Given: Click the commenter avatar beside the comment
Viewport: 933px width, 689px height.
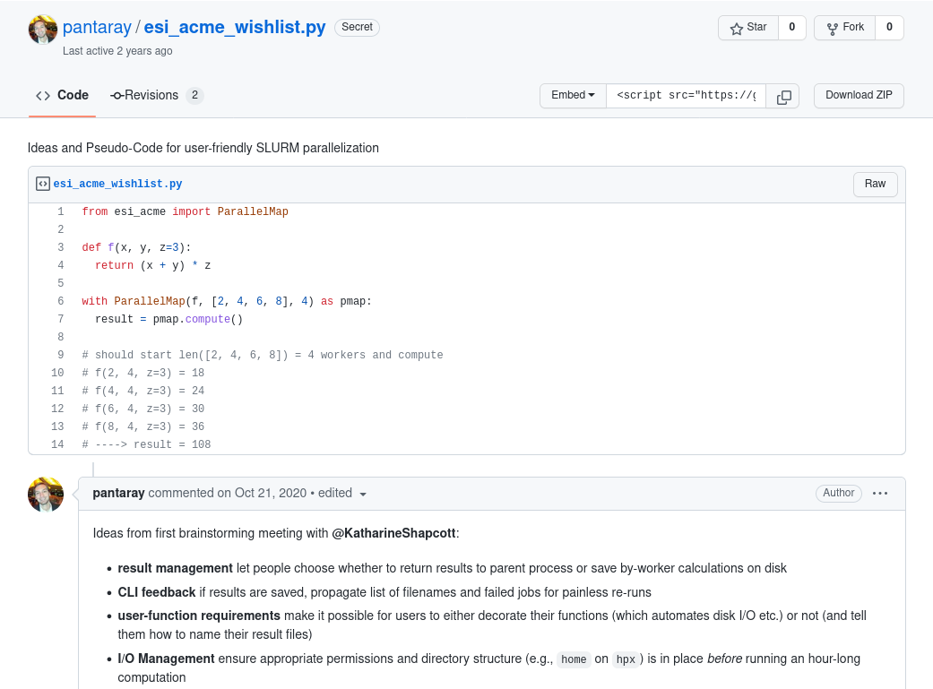Looking at the screenshot, I should (46, 495).
